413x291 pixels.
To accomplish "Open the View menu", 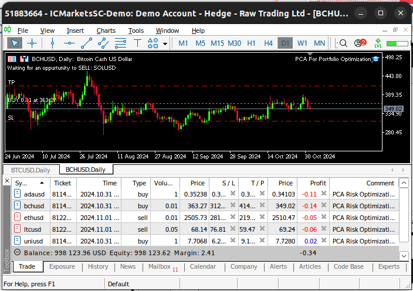I will pos(48,31).
